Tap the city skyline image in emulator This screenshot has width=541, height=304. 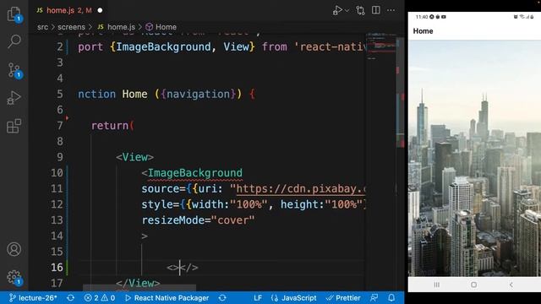coord(474,158)
